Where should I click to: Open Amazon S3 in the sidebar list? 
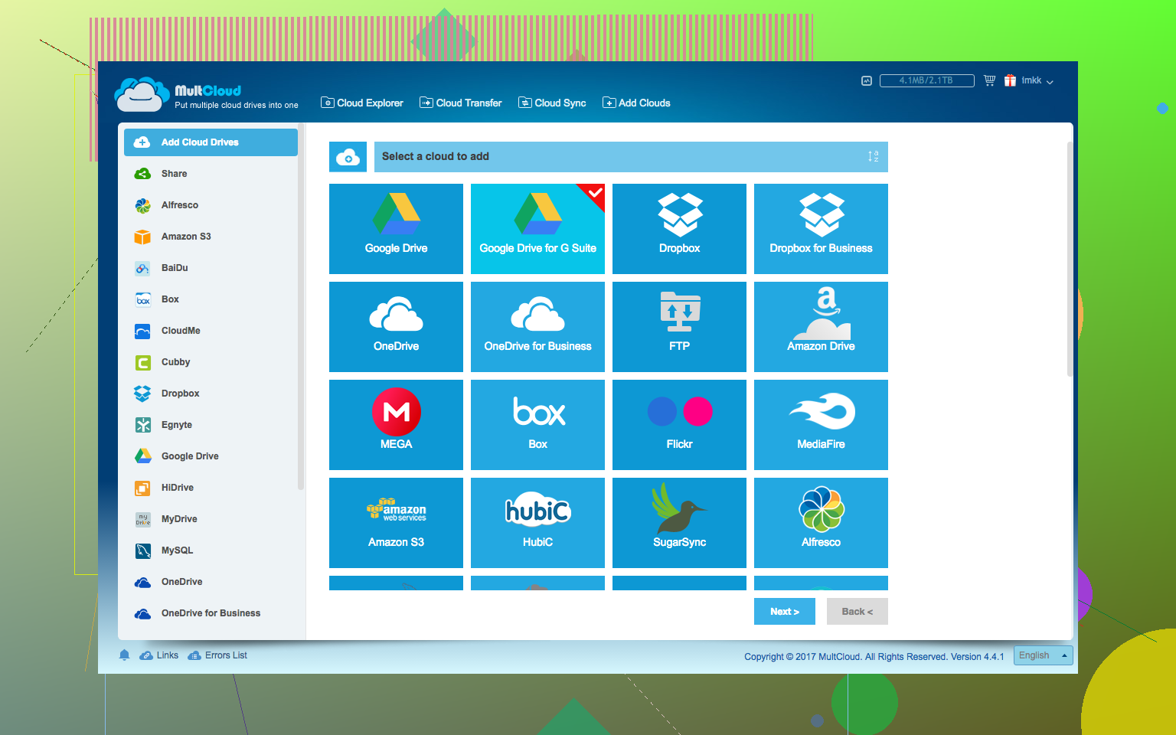(211, 237)
